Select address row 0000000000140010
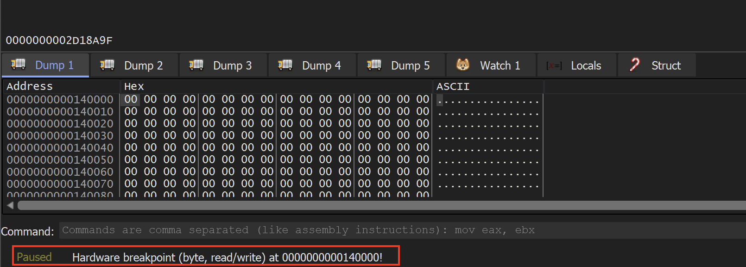Image resolution: width=746 pixels, height=267 pixels. coord(60,111)
